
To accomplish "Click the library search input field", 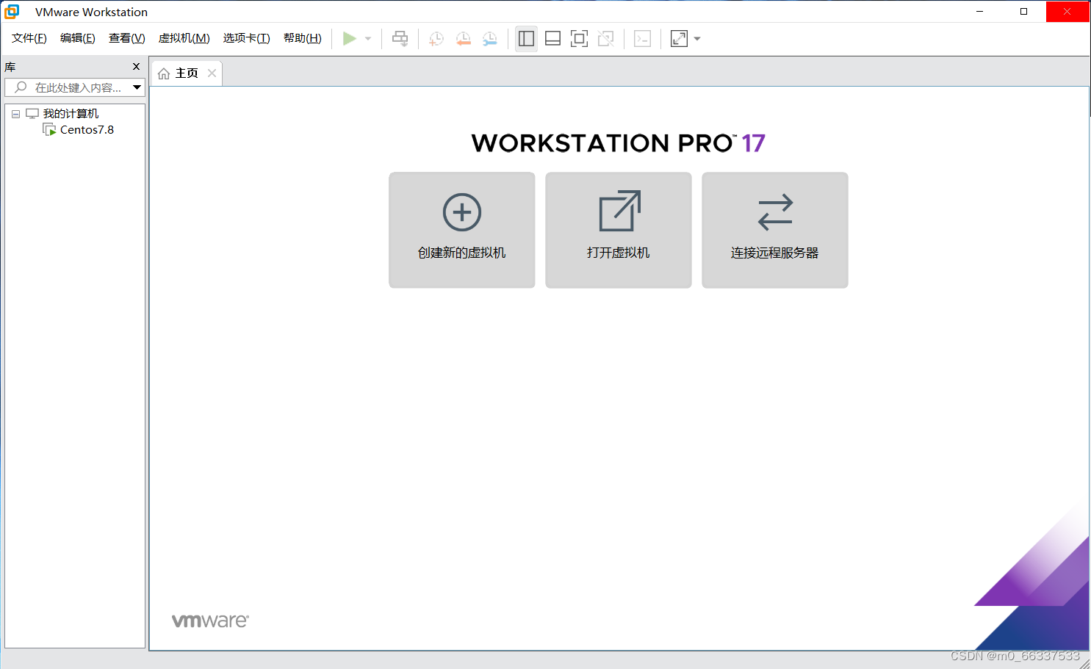I will [67, 87].
